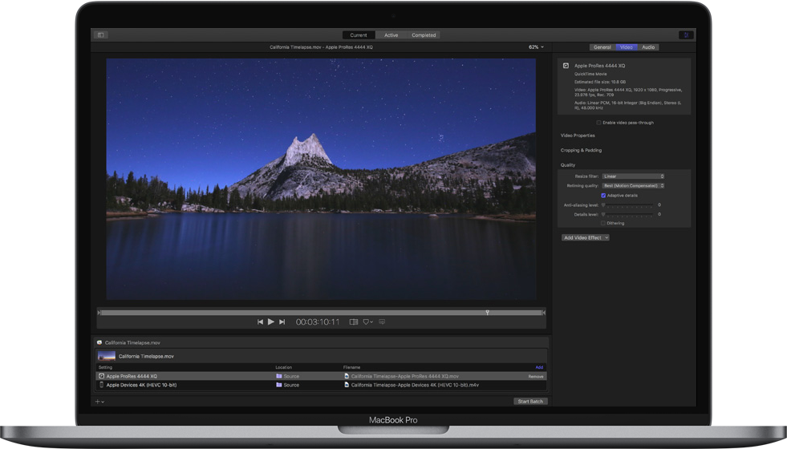Click the captions icon beside the marker button
787x449 pixels.
382,322
